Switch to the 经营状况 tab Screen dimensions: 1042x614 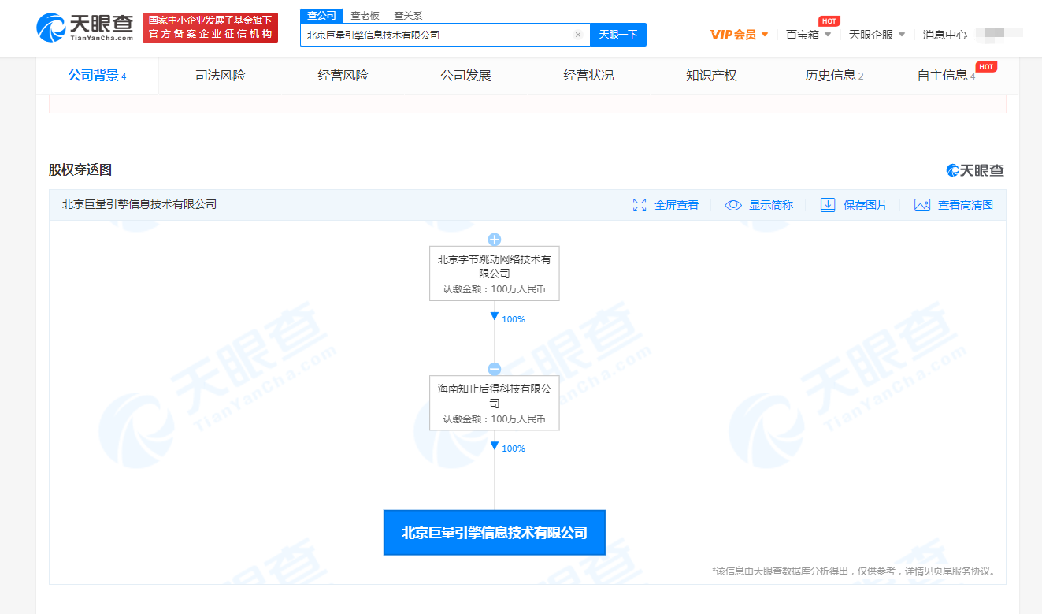click(589, 76)
